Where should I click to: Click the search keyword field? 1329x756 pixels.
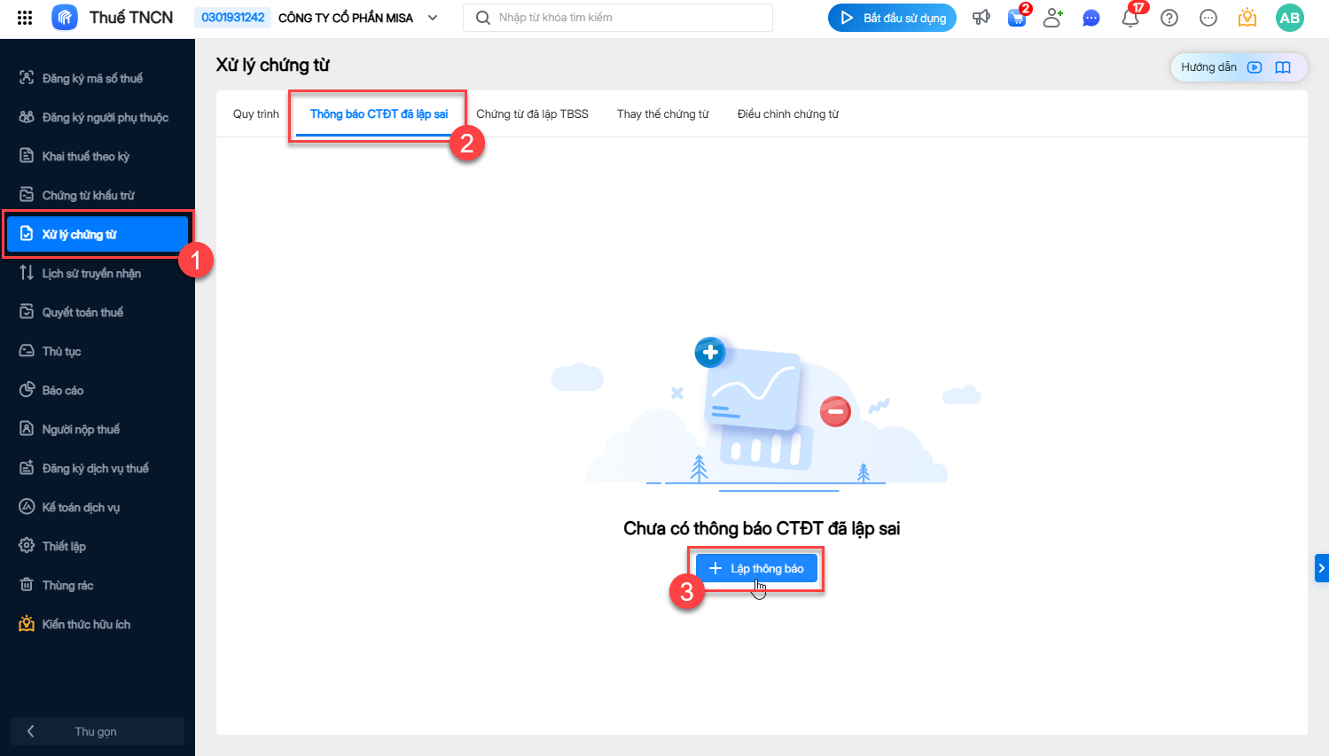[x=618, y=18]
